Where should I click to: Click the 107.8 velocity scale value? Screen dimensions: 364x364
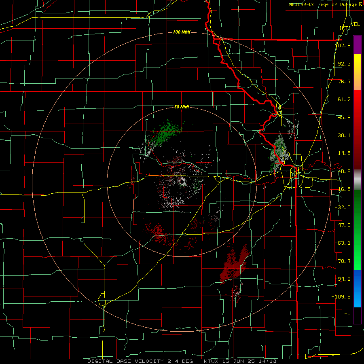point(343,45)
